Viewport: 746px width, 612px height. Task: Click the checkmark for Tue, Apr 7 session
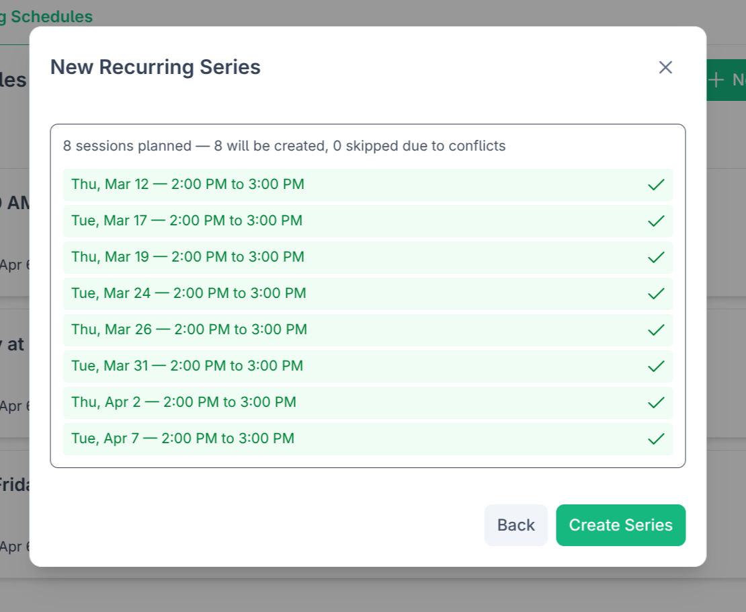click(x=656, y=438)
